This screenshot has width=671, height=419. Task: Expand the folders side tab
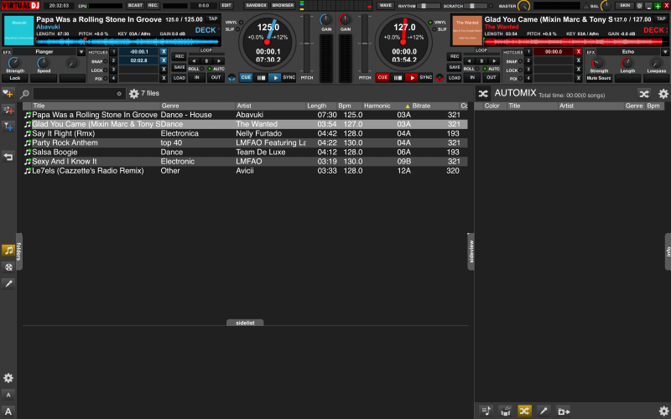pos(18,251)
